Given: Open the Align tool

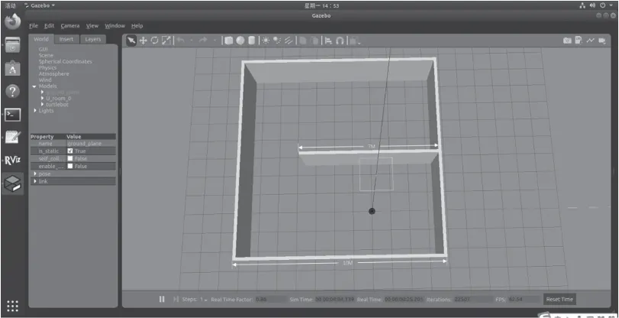Looking at the screenshot, I should coord(328,41).
